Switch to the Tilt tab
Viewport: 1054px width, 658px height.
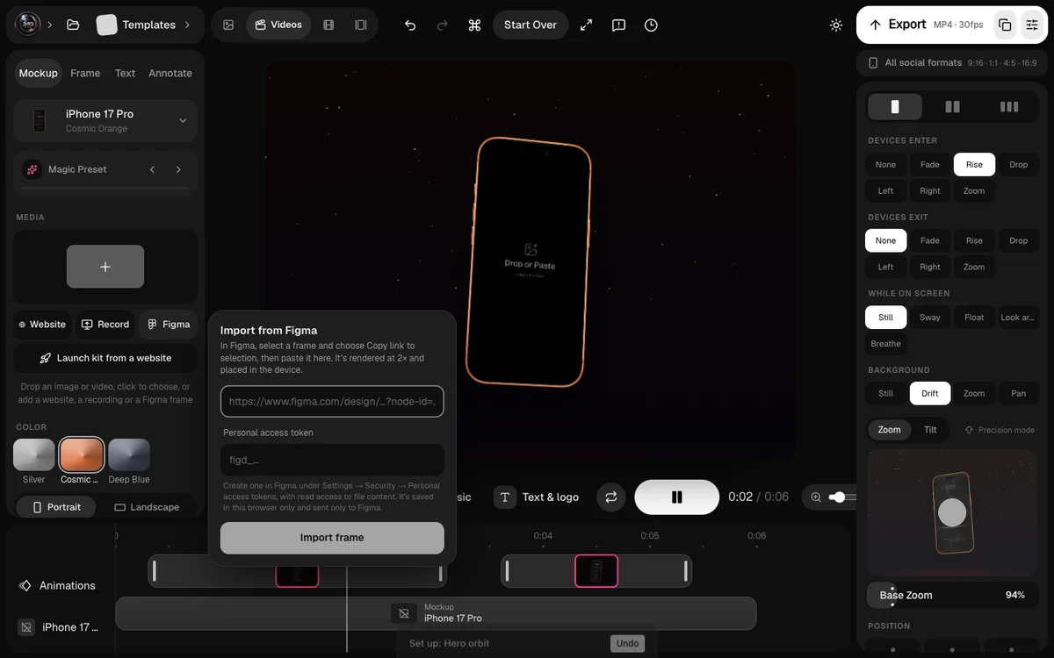click(930, 430)
